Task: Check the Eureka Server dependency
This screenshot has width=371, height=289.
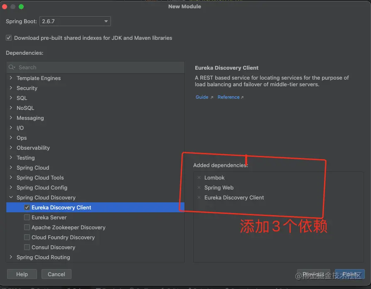Action: pyautogui.click(x=27, y=217)
